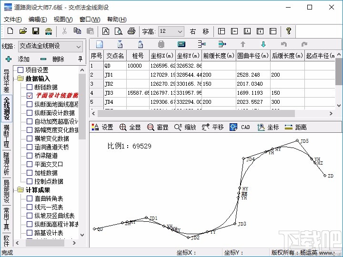Screen dimensions: 343x257
Task: Uncheck the 平面设计线数据 checkbox
Action: tap(30, 96)
